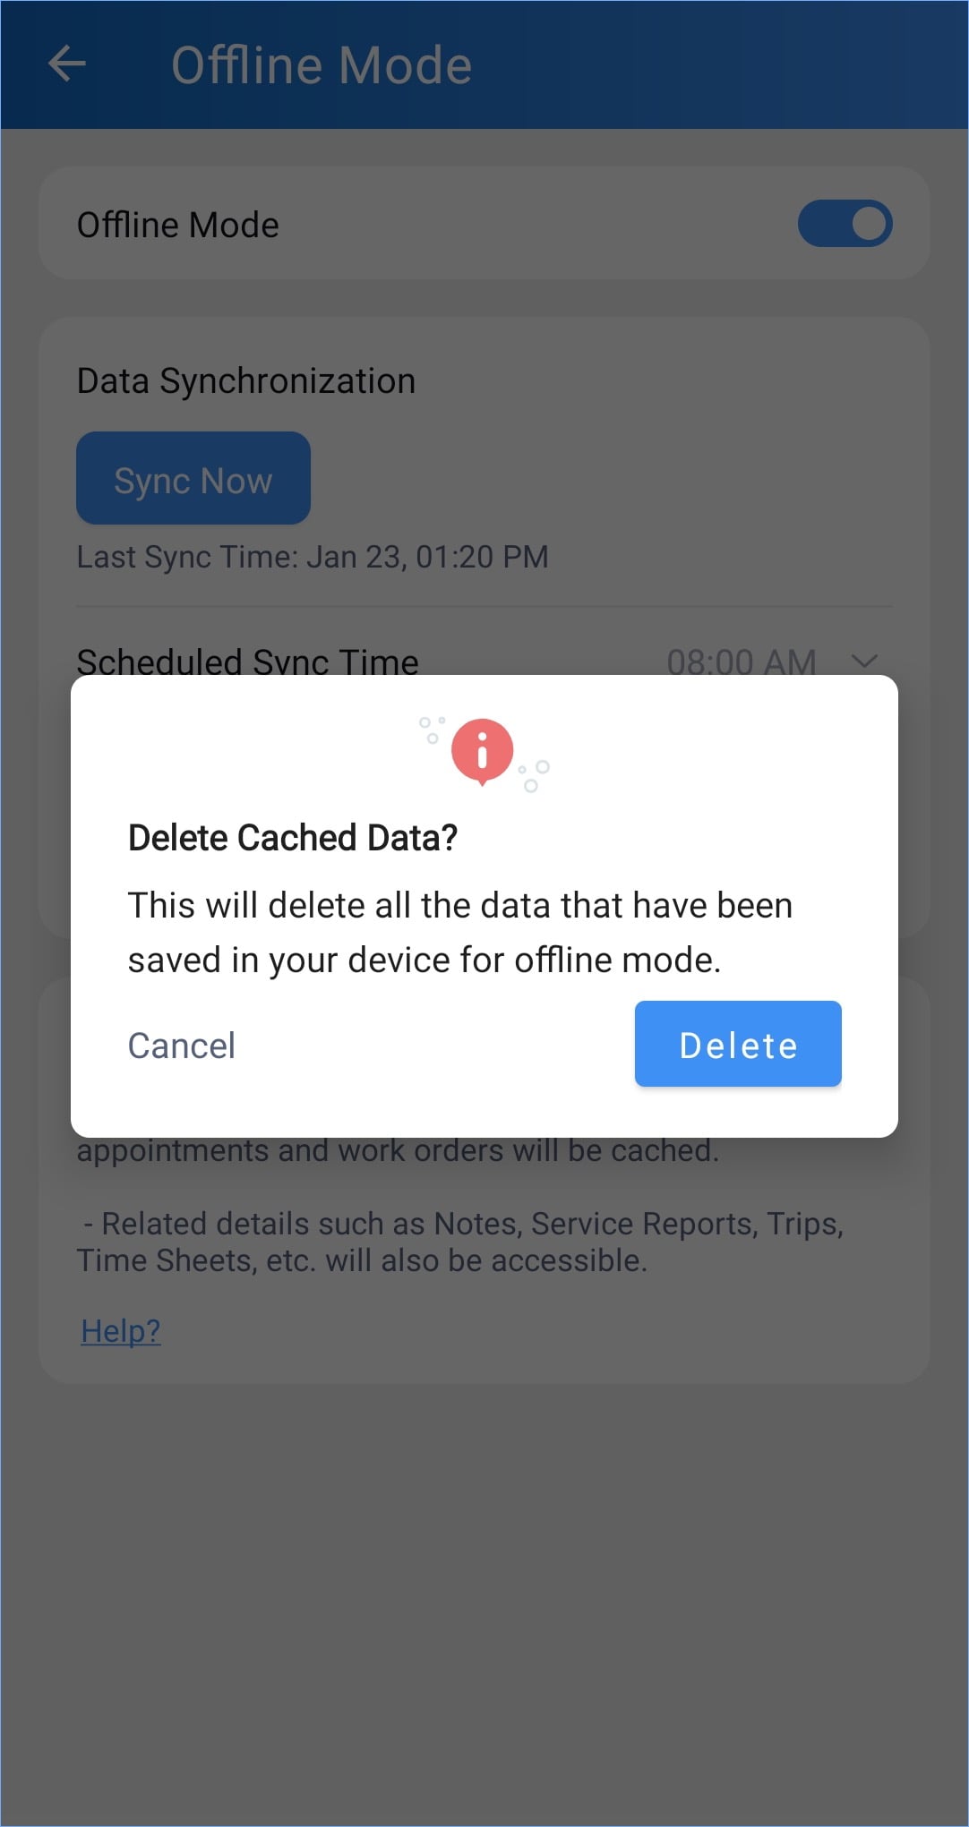Viewport: 969px width, 1827px height.
Task: Confirm with the Delete button
Action: click(x=738, y=1045)
